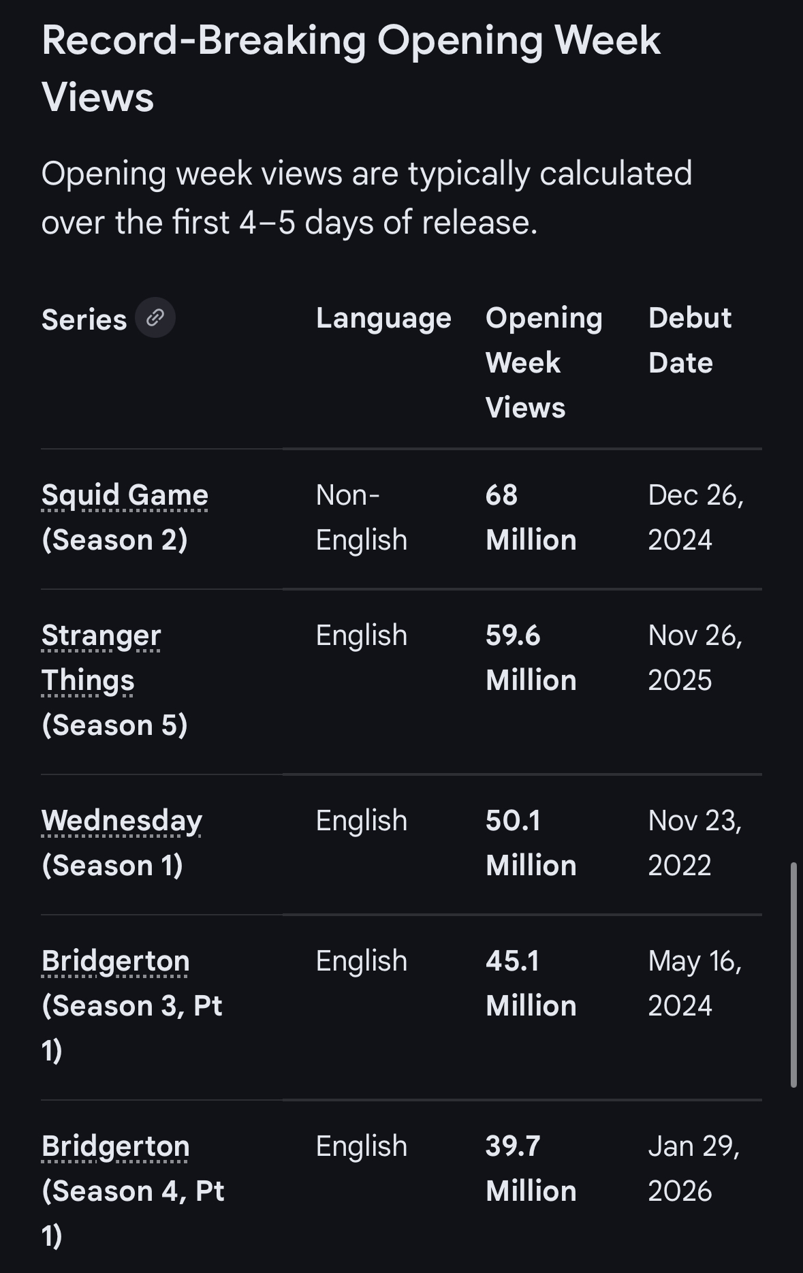Click the 39.7 Million views cell
This screenshot has width=803, height=1273.
(531, 1168)
